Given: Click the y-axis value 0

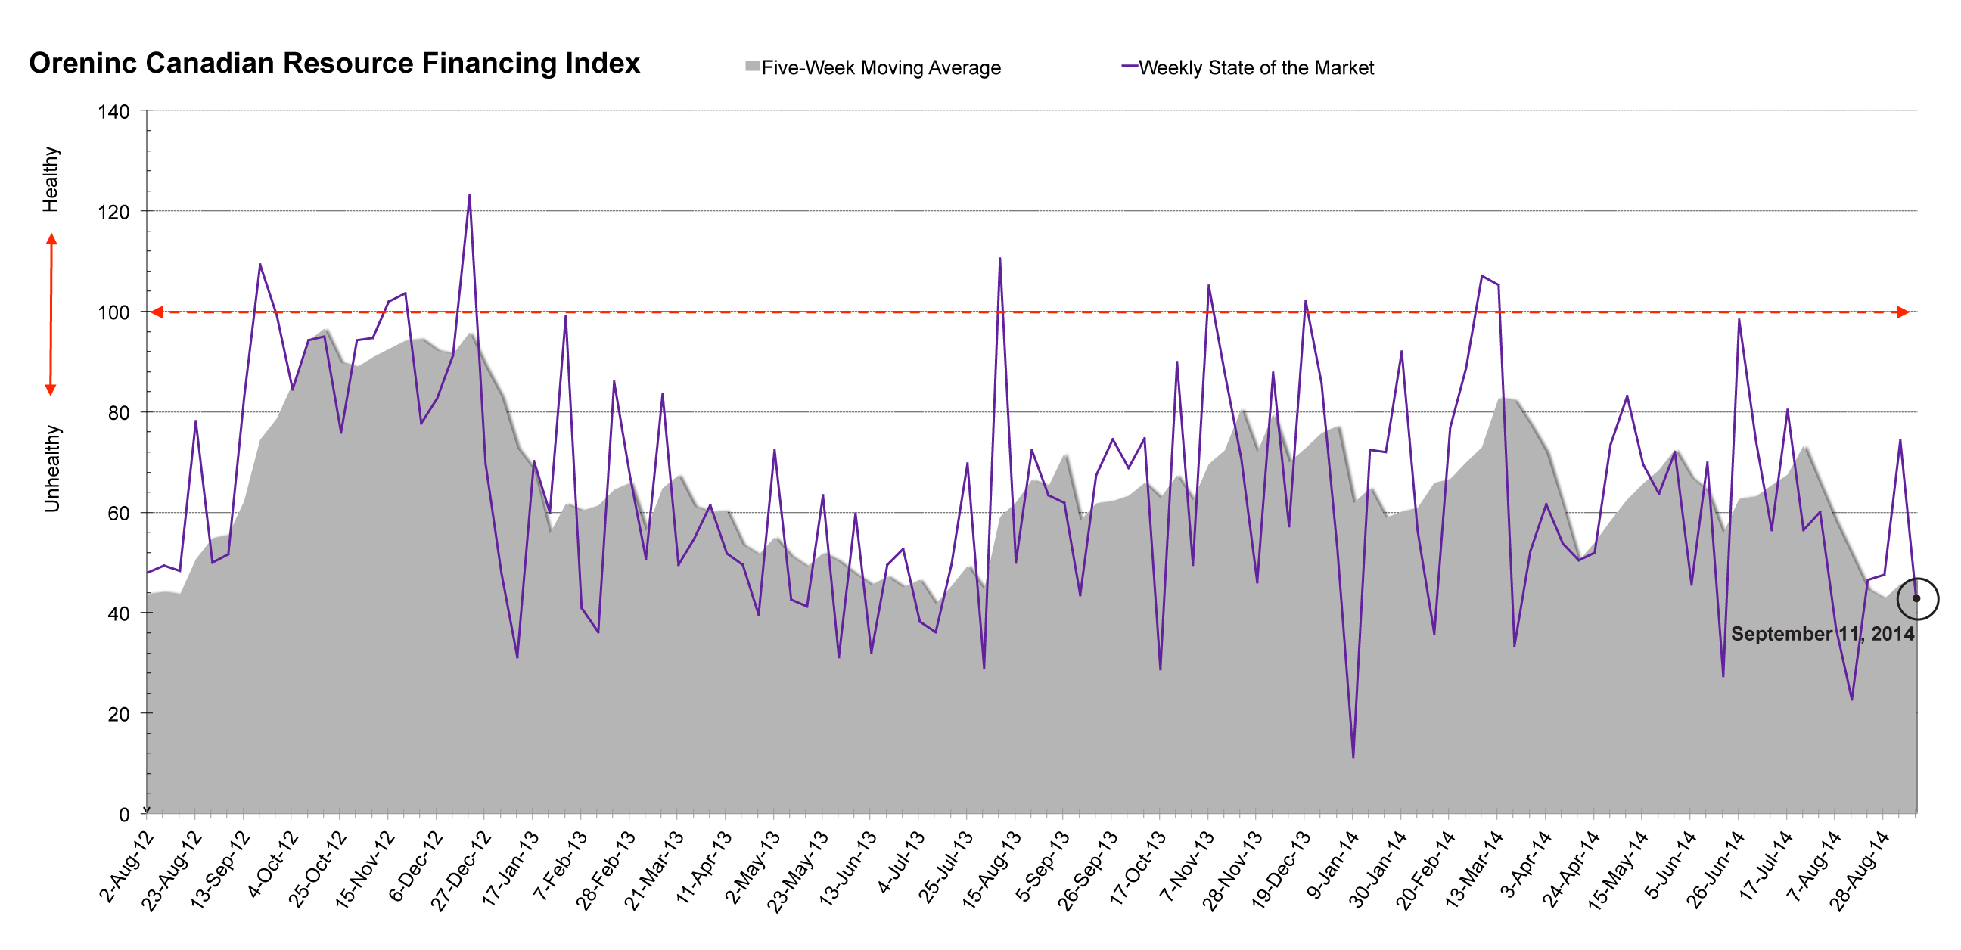Looking at the screenshot, I should [124, 815].
